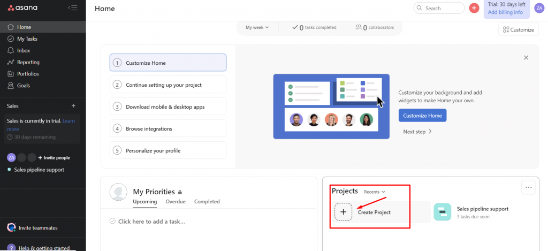Open Reporting from the sidebar
The width and height of the screenshot is (548, 251).
28,62
